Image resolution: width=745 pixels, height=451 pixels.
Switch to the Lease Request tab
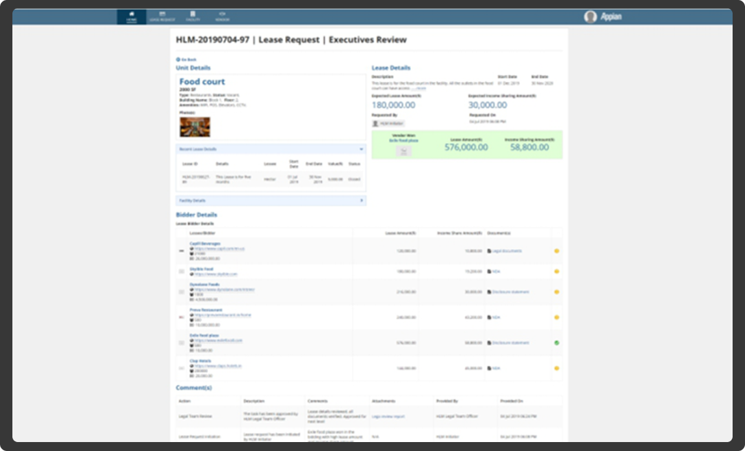tap(162, 16)
